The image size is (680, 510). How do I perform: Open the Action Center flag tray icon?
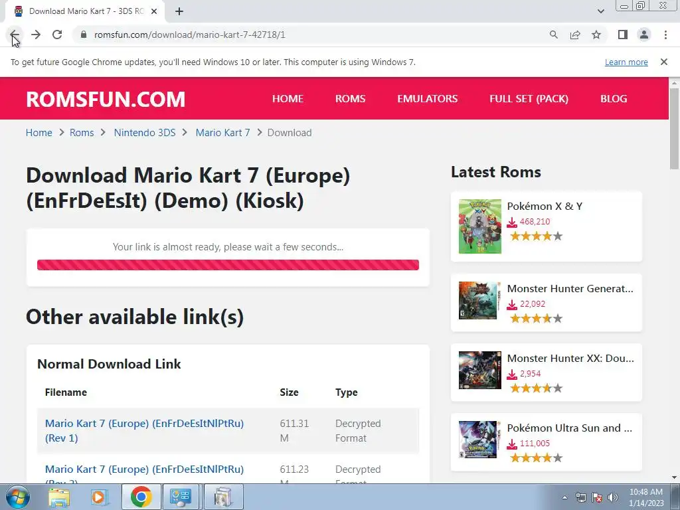pyautogui.click(x=597, y=497)
